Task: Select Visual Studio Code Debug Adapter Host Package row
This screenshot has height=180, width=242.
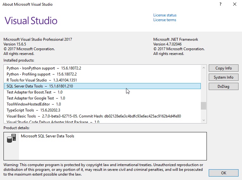Action: pyautogui.click(x=103, y=121)
